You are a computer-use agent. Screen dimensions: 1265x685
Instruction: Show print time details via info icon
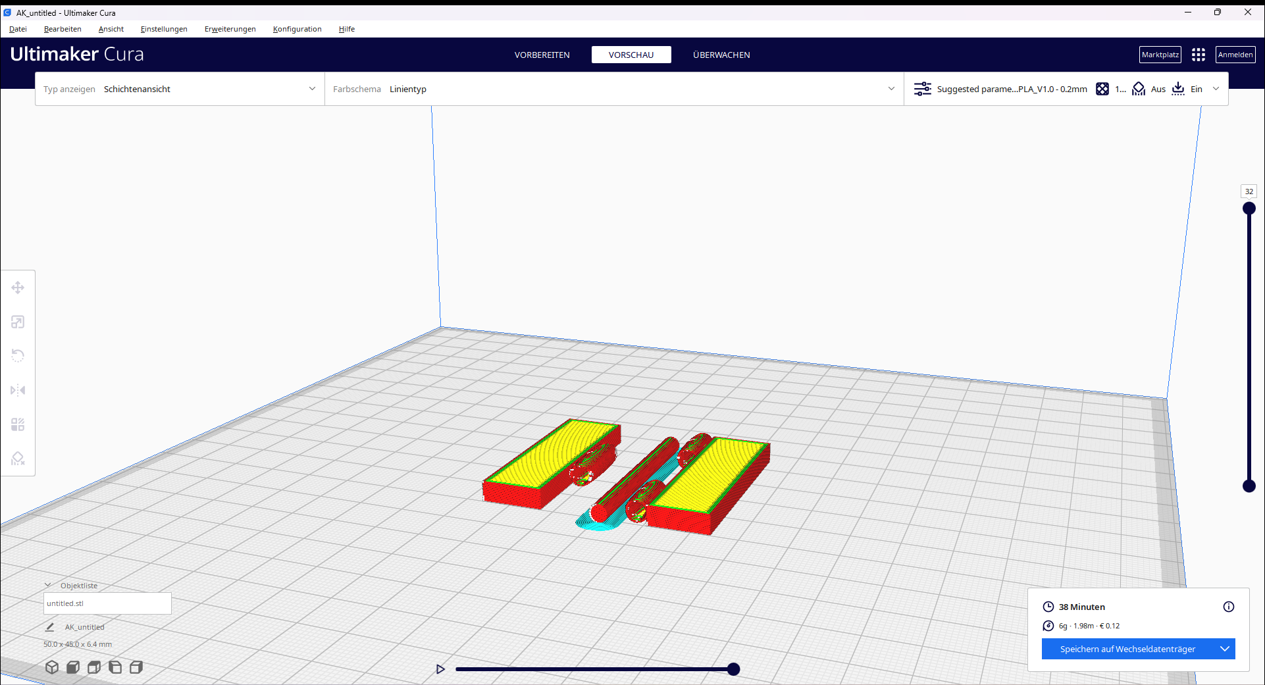[1229, 607]
